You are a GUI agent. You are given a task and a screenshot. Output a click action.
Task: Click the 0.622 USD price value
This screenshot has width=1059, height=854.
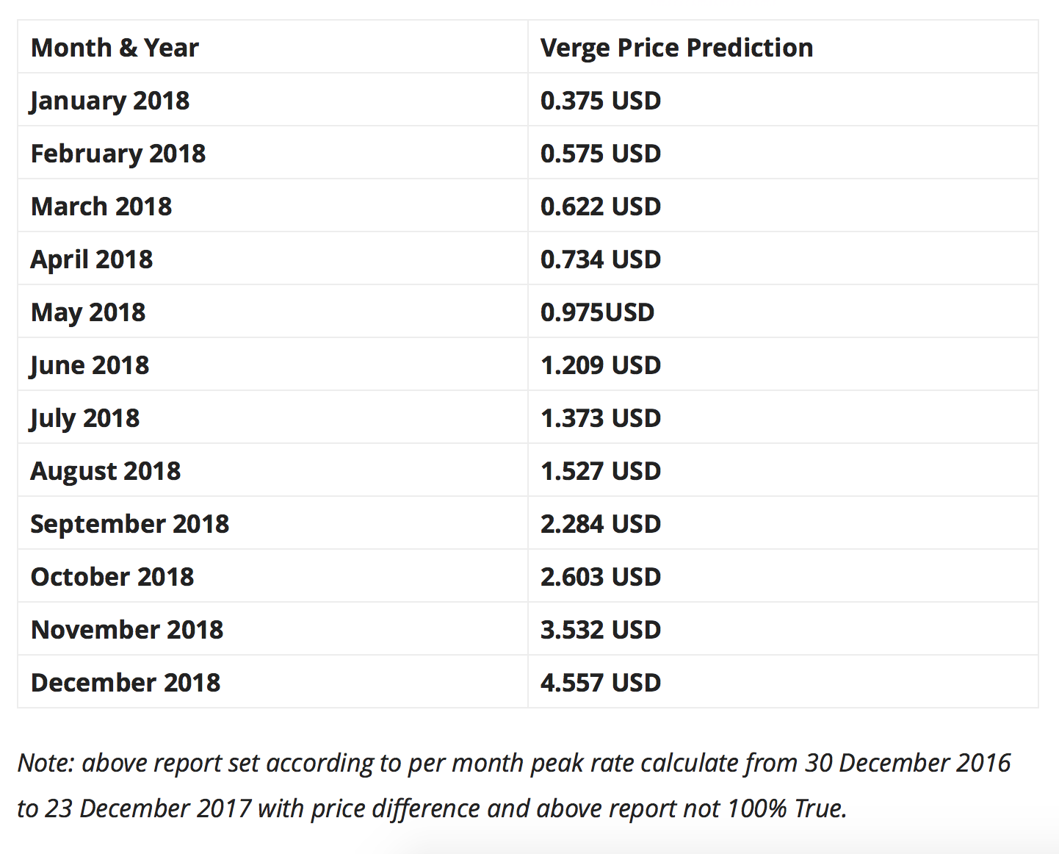click(x=601, y=207)
